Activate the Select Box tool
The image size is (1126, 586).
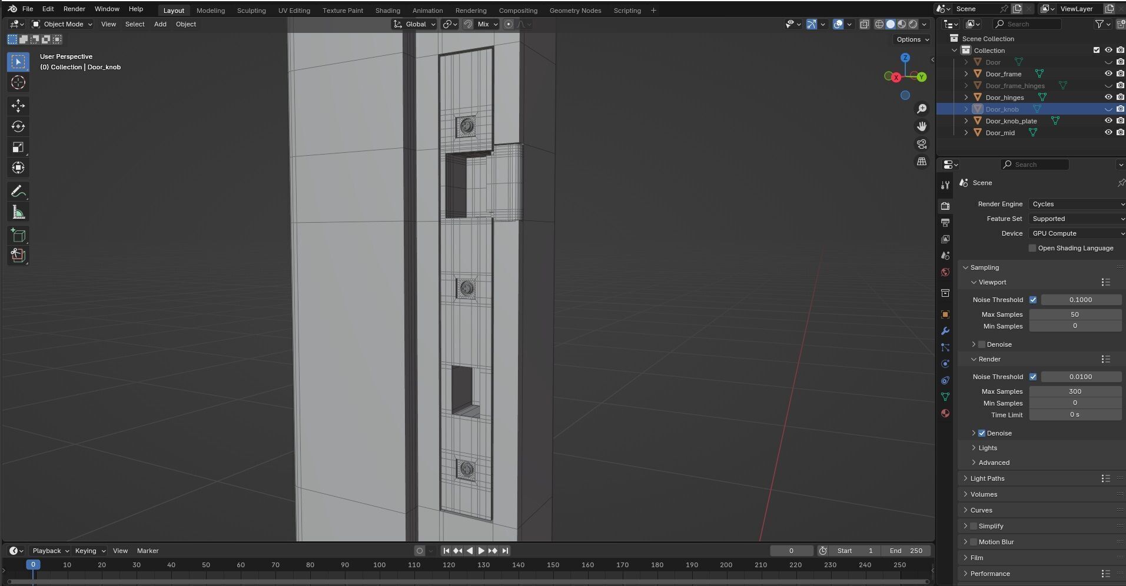tap(18, 62)
